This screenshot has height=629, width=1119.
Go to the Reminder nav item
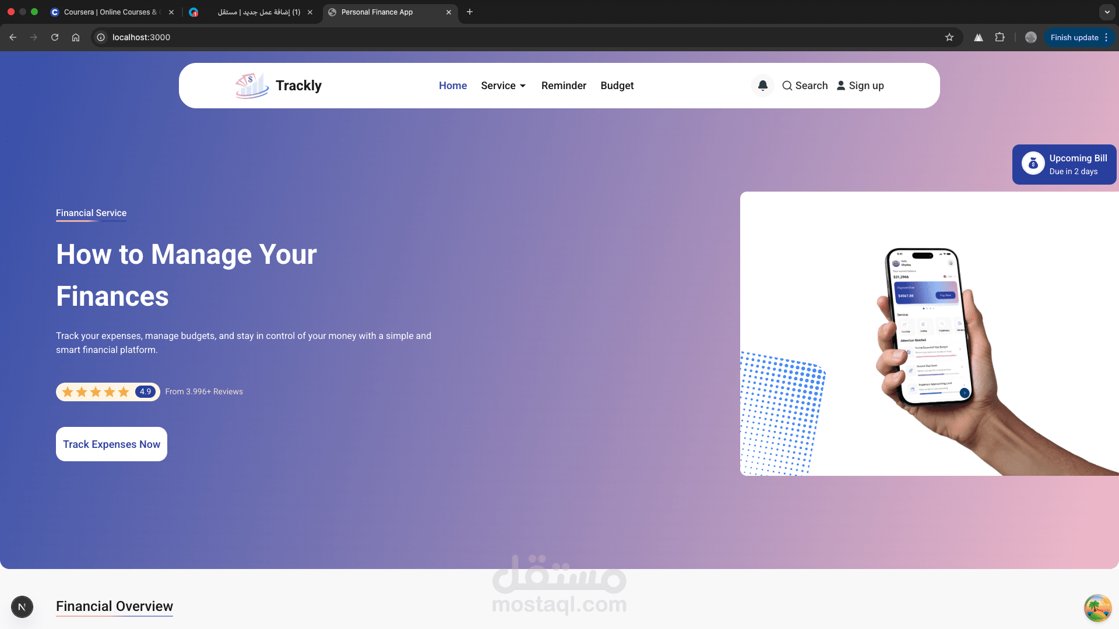click(x=564, y=86)
